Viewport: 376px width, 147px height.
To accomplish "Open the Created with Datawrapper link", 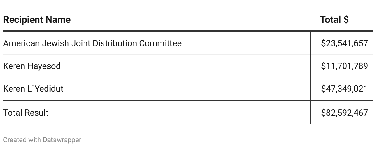I will [x=42, y=140].
